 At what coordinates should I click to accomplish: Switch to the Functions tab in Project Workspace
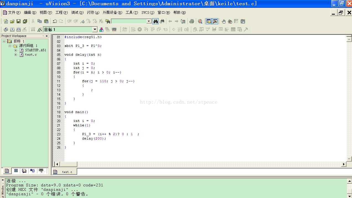(x=33, y=171)
